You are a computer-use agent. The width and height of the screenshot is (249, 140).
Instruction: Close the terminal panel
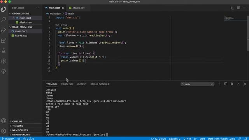[245, 84]
